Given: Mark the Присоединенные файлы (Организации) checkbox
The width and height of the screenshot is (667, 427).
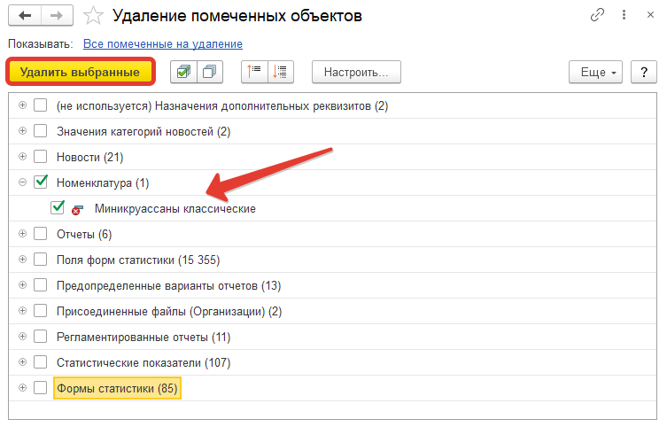Looking at the screenshot, I should point(41,310).
